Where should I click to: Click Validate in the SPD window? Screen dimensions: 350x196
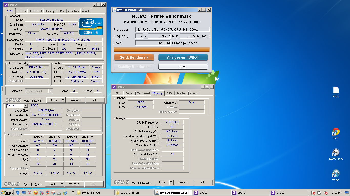click(x=74, y=184)
